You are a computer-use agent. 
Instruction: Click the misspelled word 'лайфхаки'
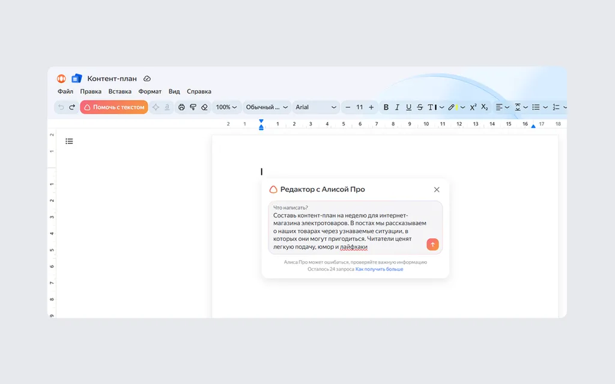click(x=354, y=247)
